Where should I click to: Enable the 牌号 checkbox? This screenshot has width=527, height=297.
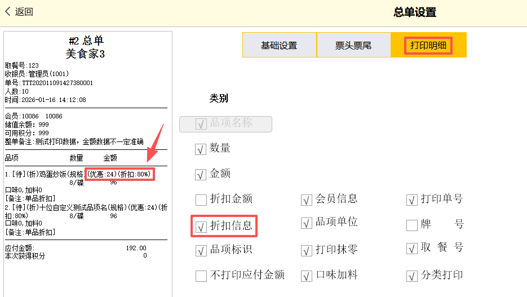click(411, 225)
